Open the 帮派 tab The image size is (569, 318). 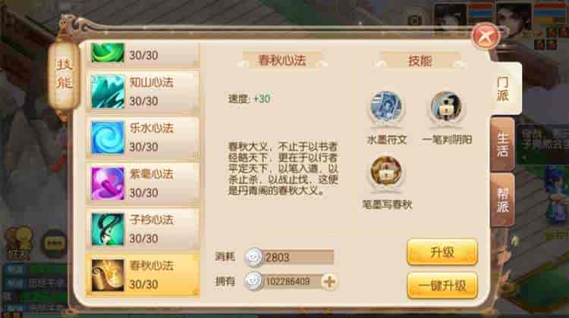click(502, 200)
